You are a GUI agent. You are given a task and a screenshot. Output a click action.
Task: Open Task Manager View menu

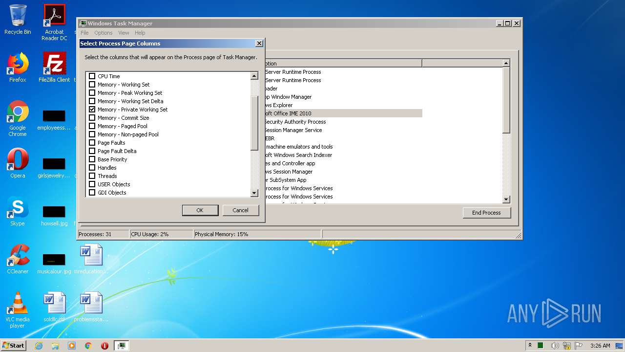[124, 33]
